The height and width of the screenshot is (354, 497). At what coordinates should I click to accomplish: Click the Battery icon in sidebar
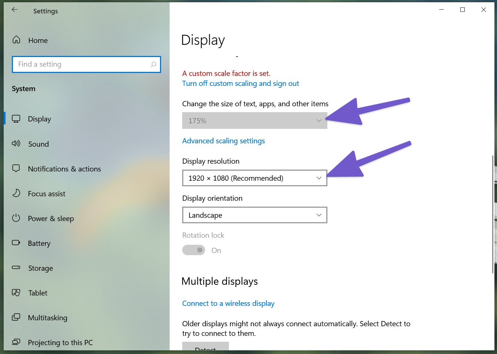tap(16, 243)
